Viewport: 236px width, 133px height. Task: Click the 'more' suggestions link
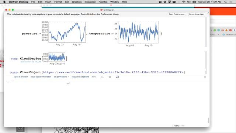point(94,77)
